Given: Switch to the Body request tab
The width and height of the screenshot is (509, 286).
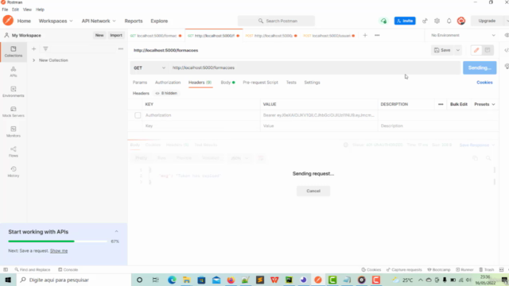Looking at the screenshot, I should point(227,83).
